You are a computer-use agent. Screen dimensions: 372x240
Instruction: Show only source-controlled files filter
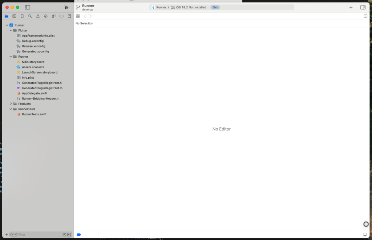coord(69,235)
